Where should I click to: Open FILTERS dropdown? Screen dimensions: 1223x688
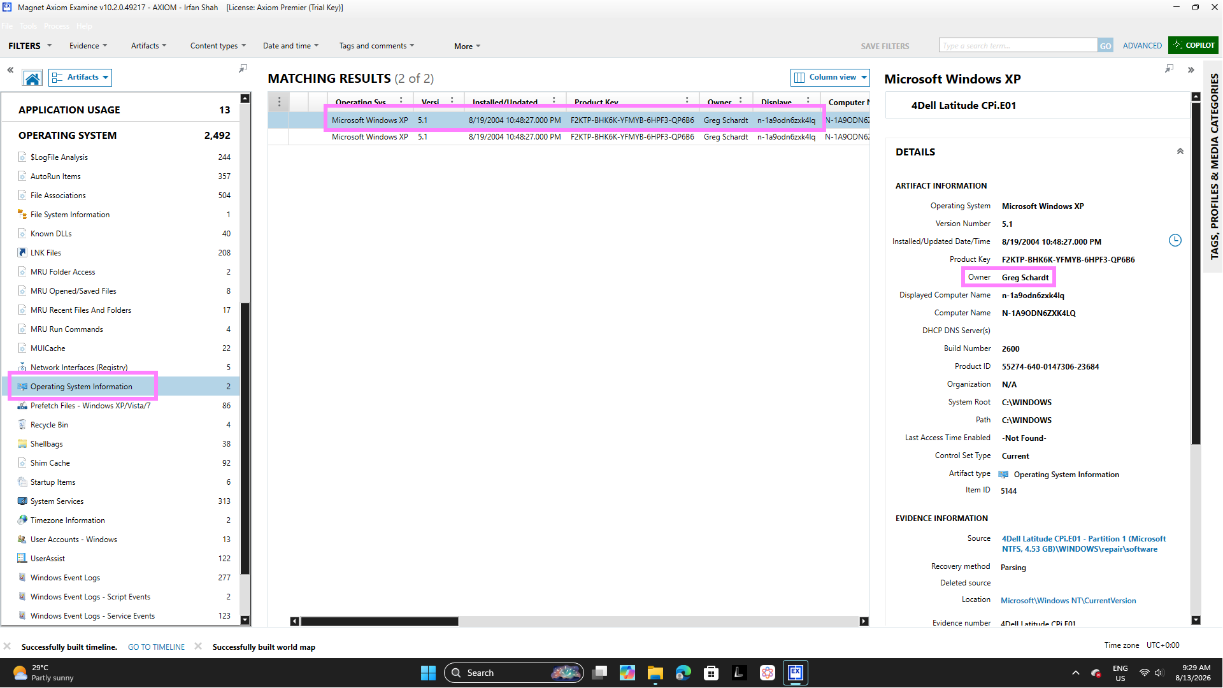point(30,46)
